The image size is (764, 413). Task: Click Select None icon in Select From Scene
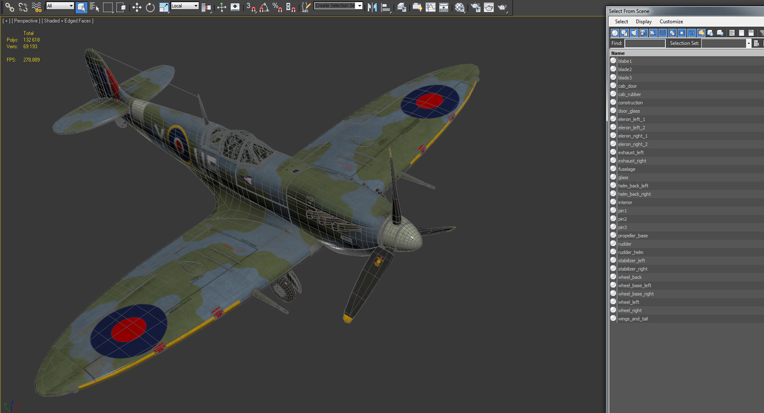point(741,33)
